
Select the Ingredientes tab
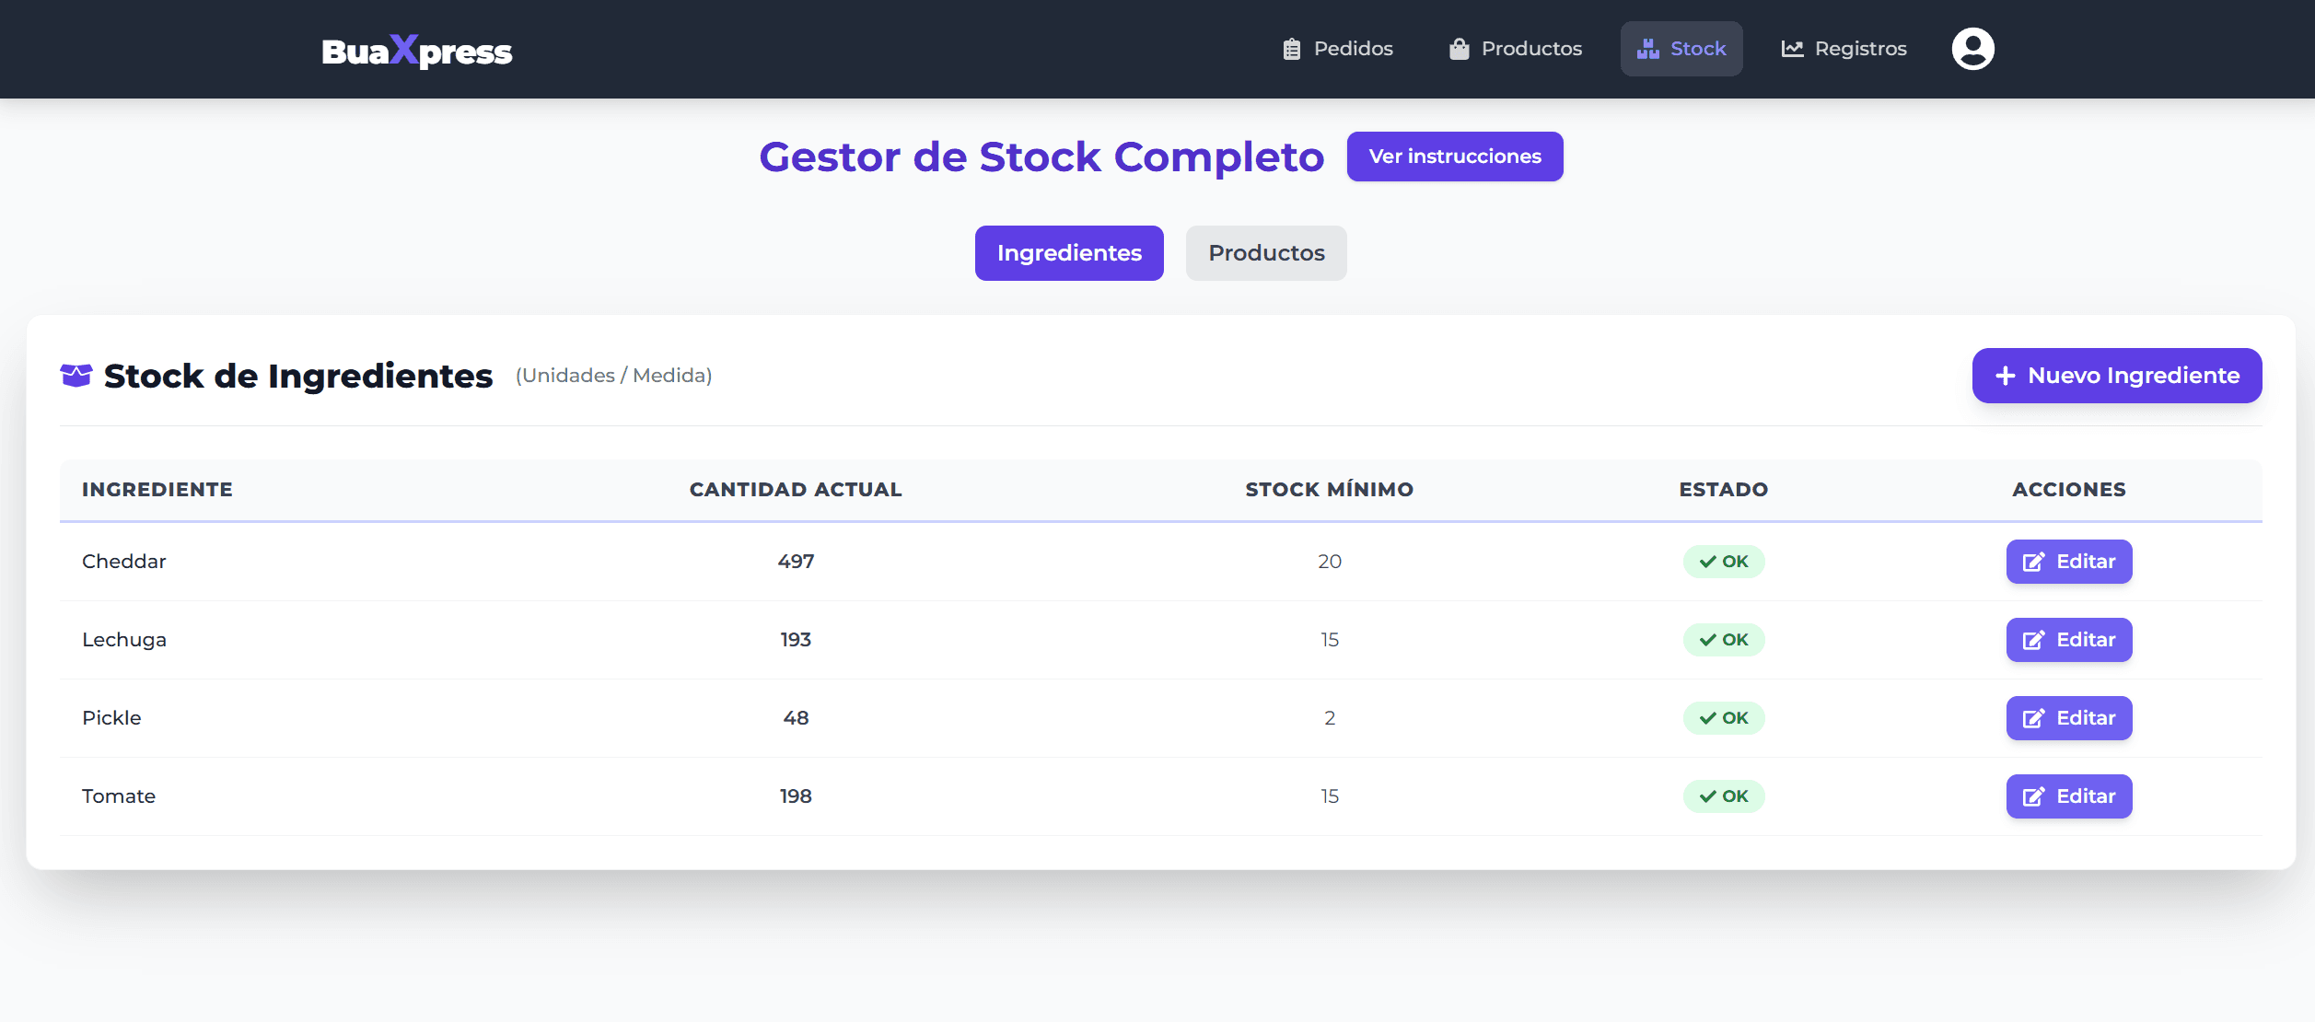coord(1069,252)
